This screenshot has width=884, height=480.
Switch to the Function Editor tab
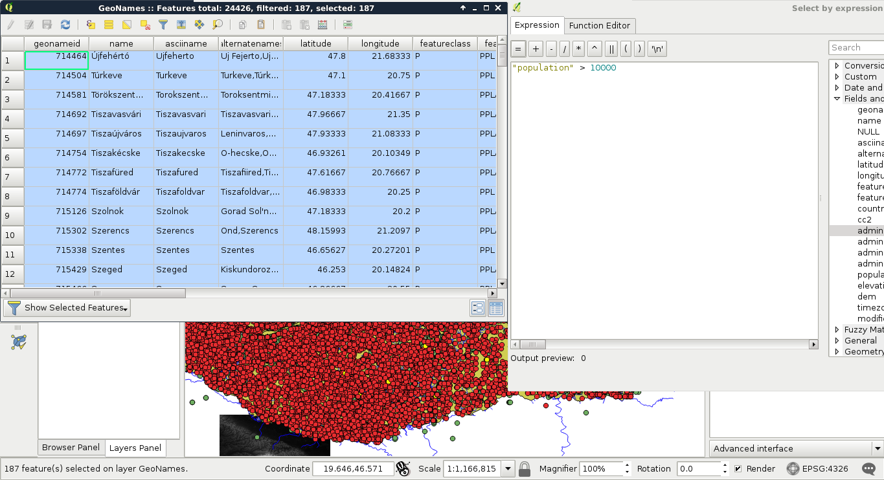tap(600, 26)
